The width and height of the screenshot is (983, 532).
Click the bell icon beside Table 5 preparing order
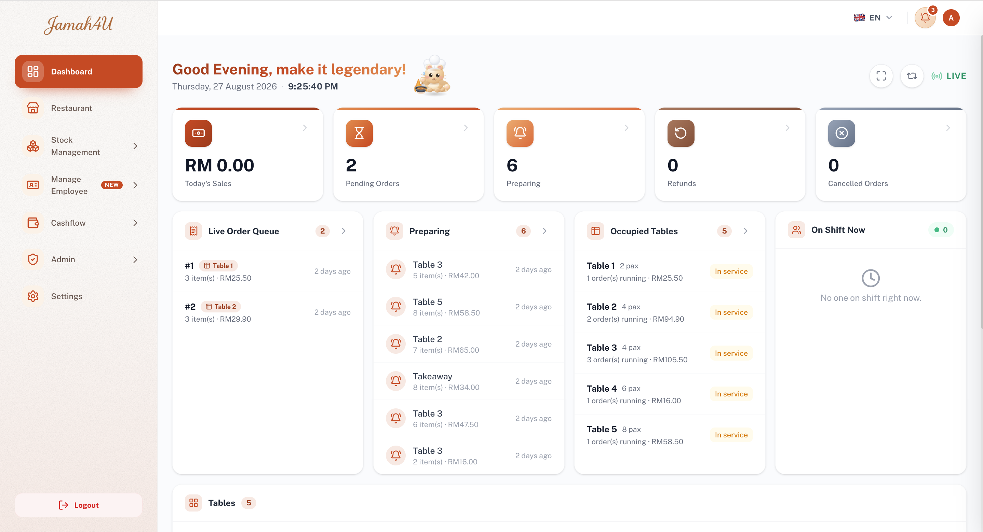click(396, 307)
